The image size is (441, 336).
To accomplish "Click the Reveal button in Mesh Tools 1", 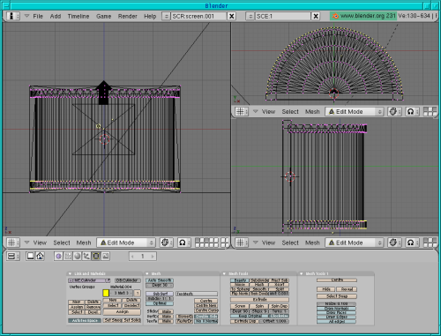I will (x=347, y=289).
